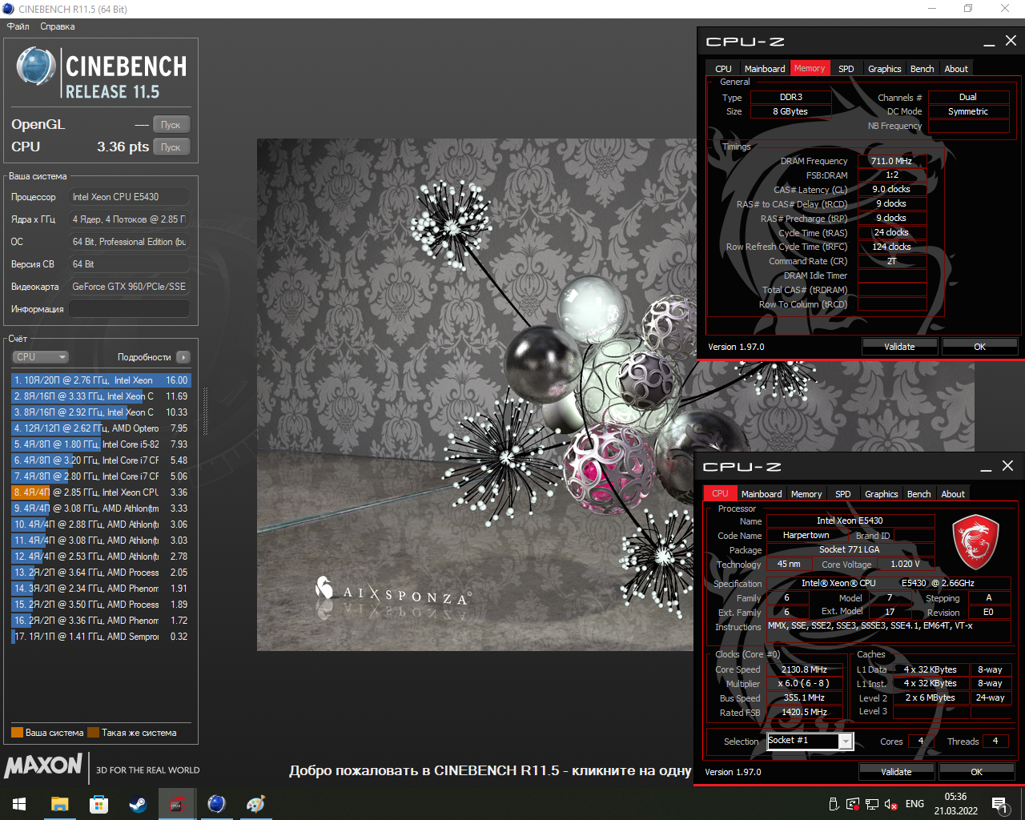The width and height of the screenshot is (1025, 820).
Task: Click rendered scene image in Cinebench
Action: pos(476,395)
